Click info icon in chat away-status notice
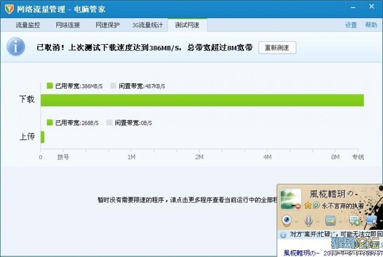The height and width of the screenshot is (257, 383). (283, 235)
